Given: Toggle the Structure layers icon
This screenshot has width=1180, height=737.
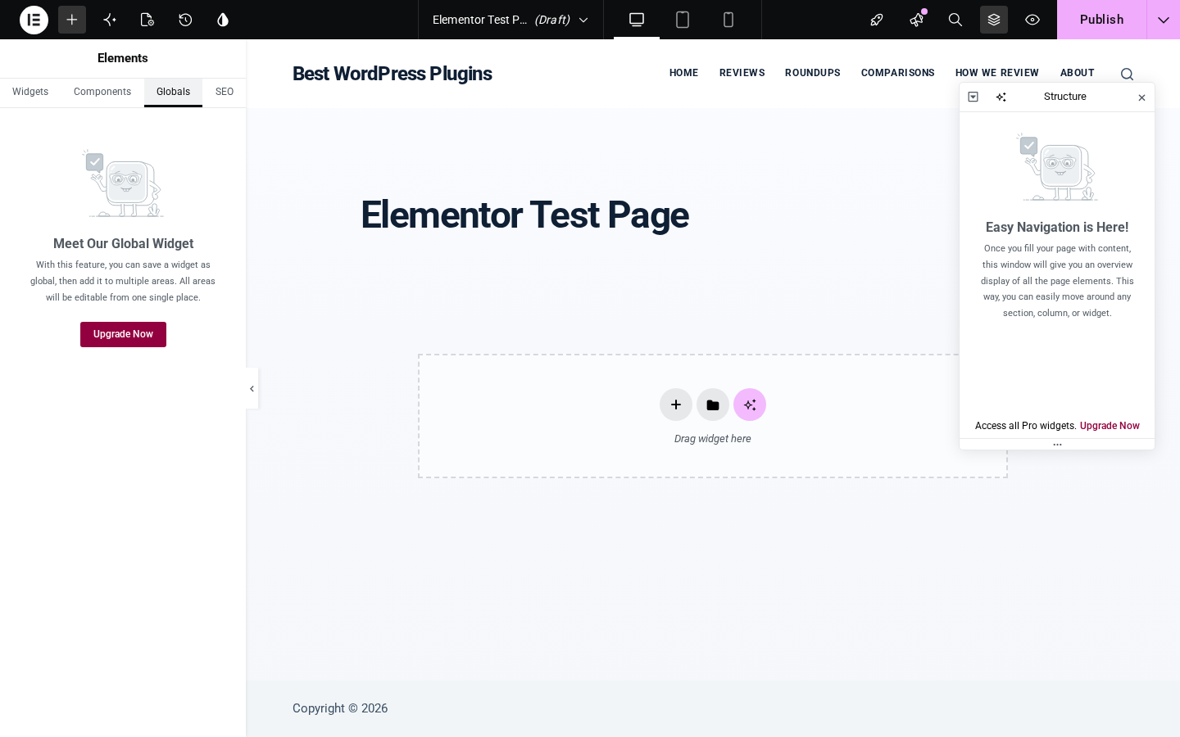Looking at the screenshot, I should point(994,20).
